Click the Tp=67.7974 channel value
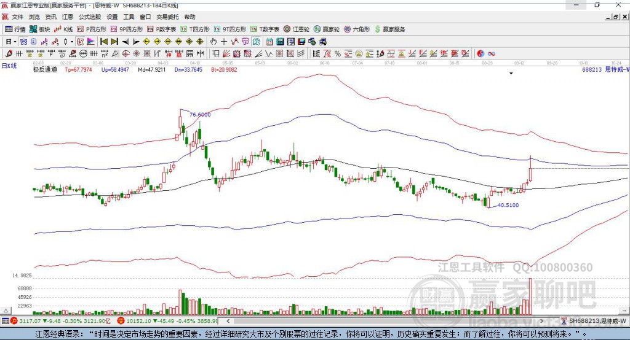The width and height of the screenshot is (630, 340). (x=78, y=69)
